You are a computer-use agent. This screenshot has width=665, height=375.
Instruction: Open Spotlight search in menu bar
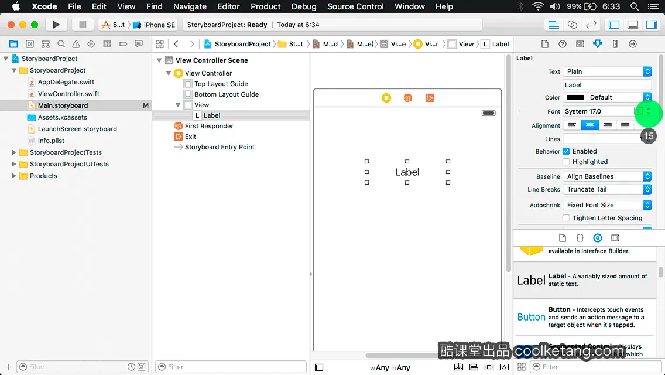pyautogui.click(x=635, y=6)
